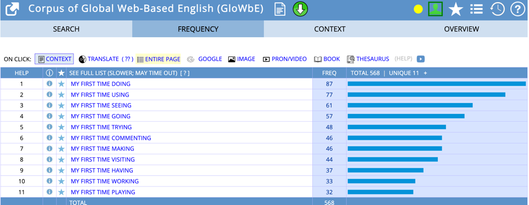Click the star icon in table header
This screenshot has height=205, width=529.
pyautogui.click(x=61, y=73)
